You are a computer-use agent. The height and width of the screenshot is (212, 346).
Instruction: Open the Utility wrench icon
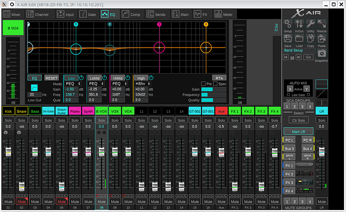pyautogui.click(x=310, y=24)
